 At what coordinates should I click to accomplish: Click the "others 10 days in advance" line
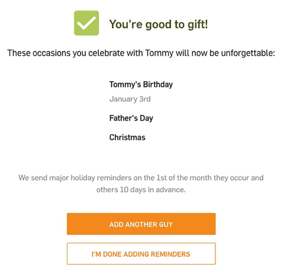141,190
